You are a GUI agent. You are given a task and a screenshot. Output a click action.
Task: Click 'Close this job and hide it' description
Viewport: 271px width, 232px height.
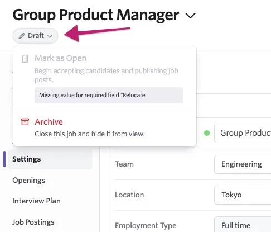(x=90, y=134)
